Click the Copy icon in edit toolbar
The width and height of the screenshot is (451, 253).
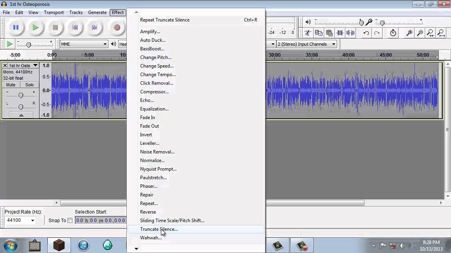coord(319,33)
